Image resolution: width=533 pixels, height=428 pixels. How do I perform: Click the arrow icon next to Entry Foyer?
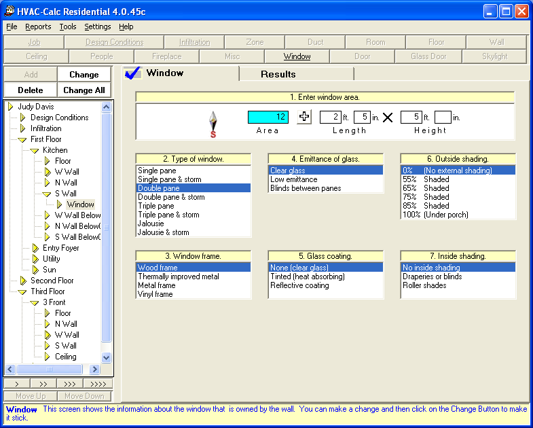[35, 248]
